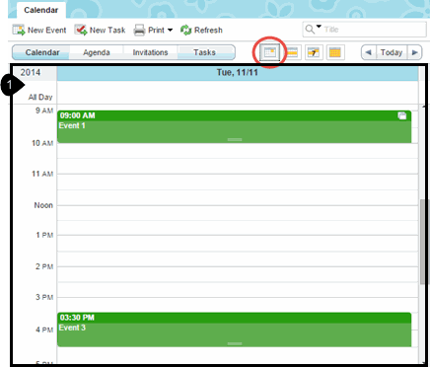
Task: Select the work week view icon
Action: coord(292,52)
